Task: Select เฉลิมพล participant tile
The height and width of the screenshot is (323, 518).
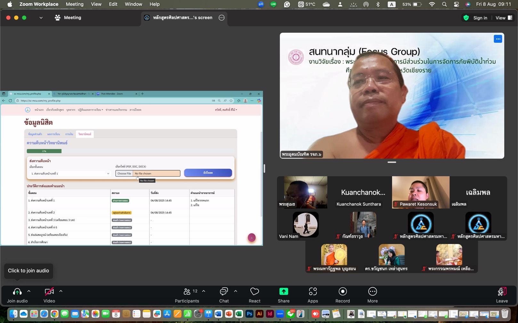Action: [478, 192]
